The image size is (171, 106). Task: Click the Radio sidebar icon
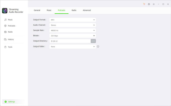pyautogui.click(x=5, y=32)
